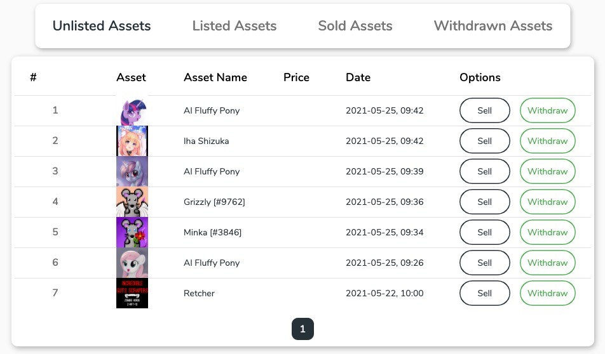
Task: Click the grey-blue pony thumbnail in row 3
Action: 132,171
